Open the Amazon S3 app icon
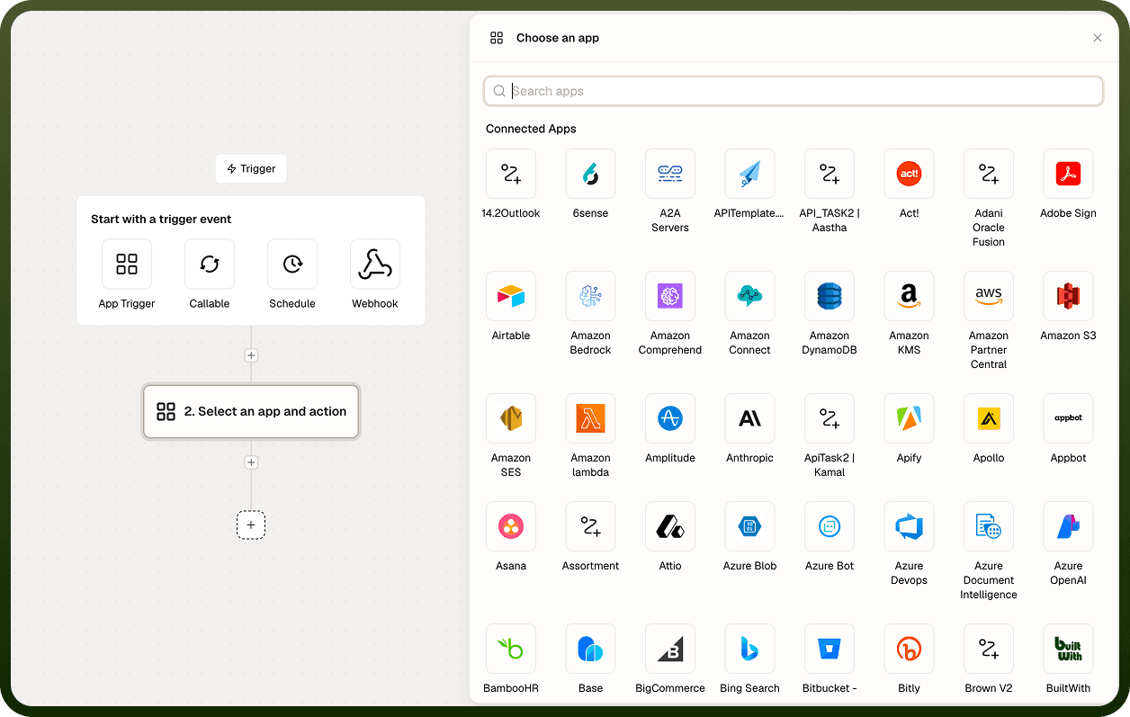The width and height of the screenshot is (1130, 717). pyautogui.click(x=1068, y=296)
